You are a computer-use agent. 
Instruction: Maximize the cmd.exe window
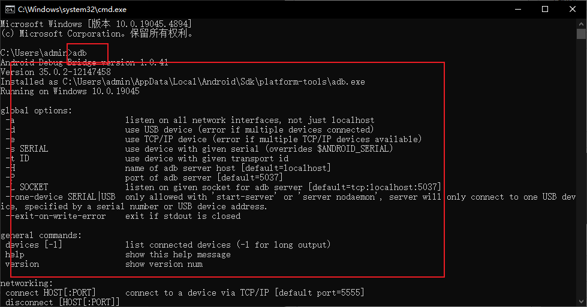click(545, 10)
